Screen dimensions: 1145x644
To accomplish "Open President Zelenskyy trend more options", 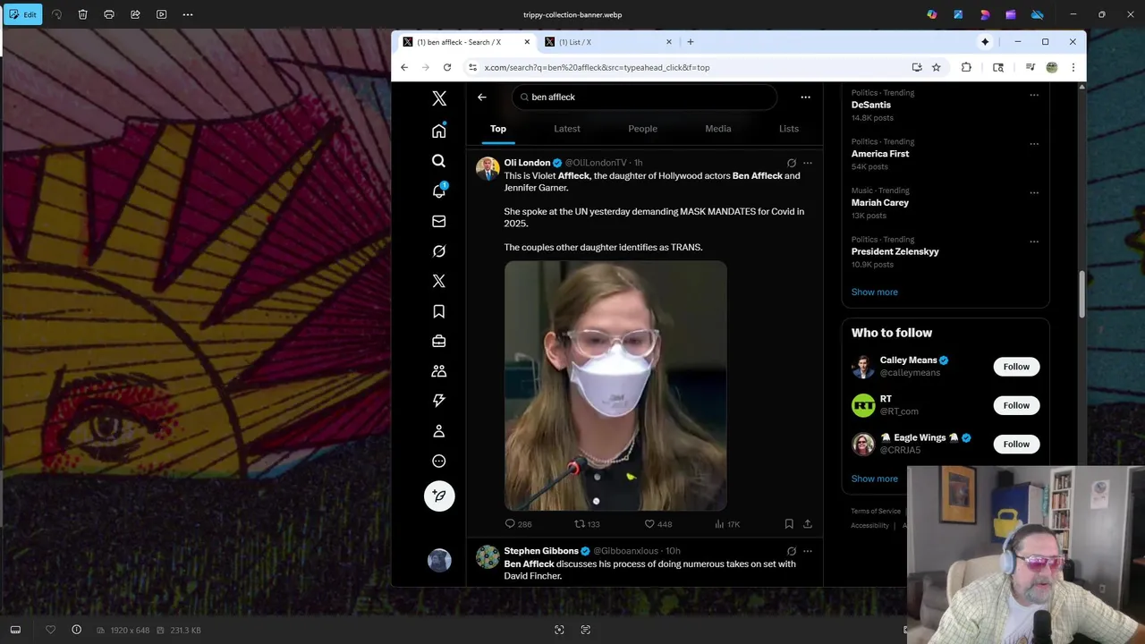I will (x=1034, y=241).
